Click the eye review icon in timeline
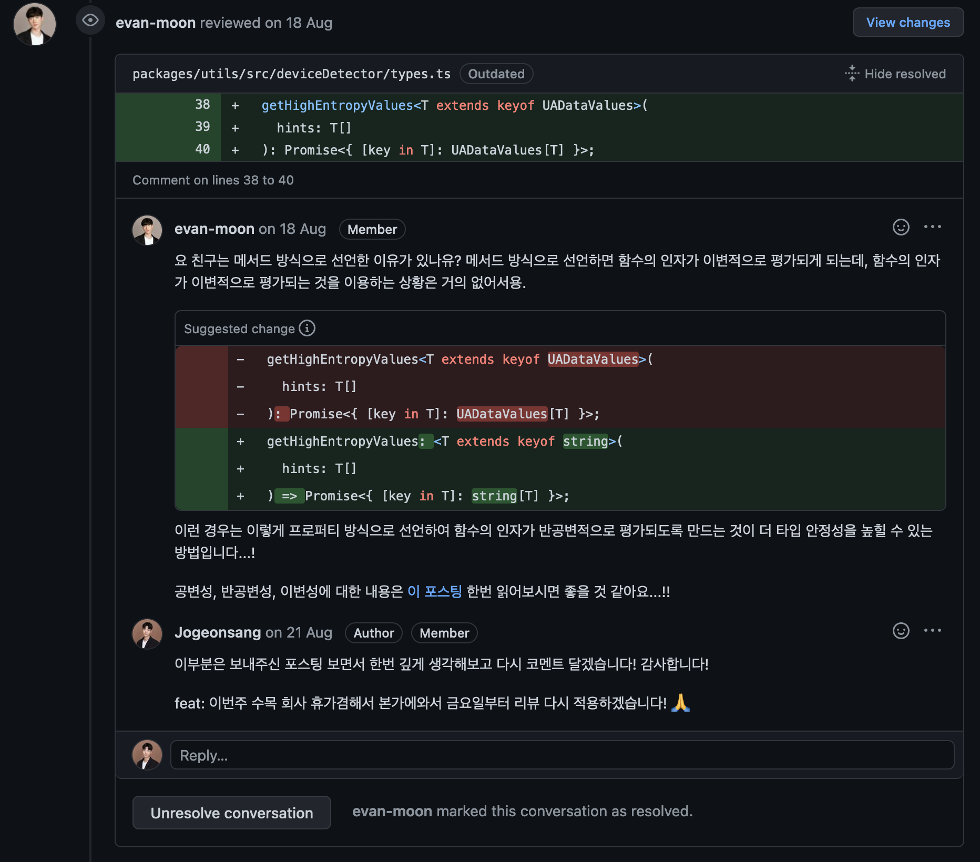The image size is (980, 862). (x=90, y=20)
